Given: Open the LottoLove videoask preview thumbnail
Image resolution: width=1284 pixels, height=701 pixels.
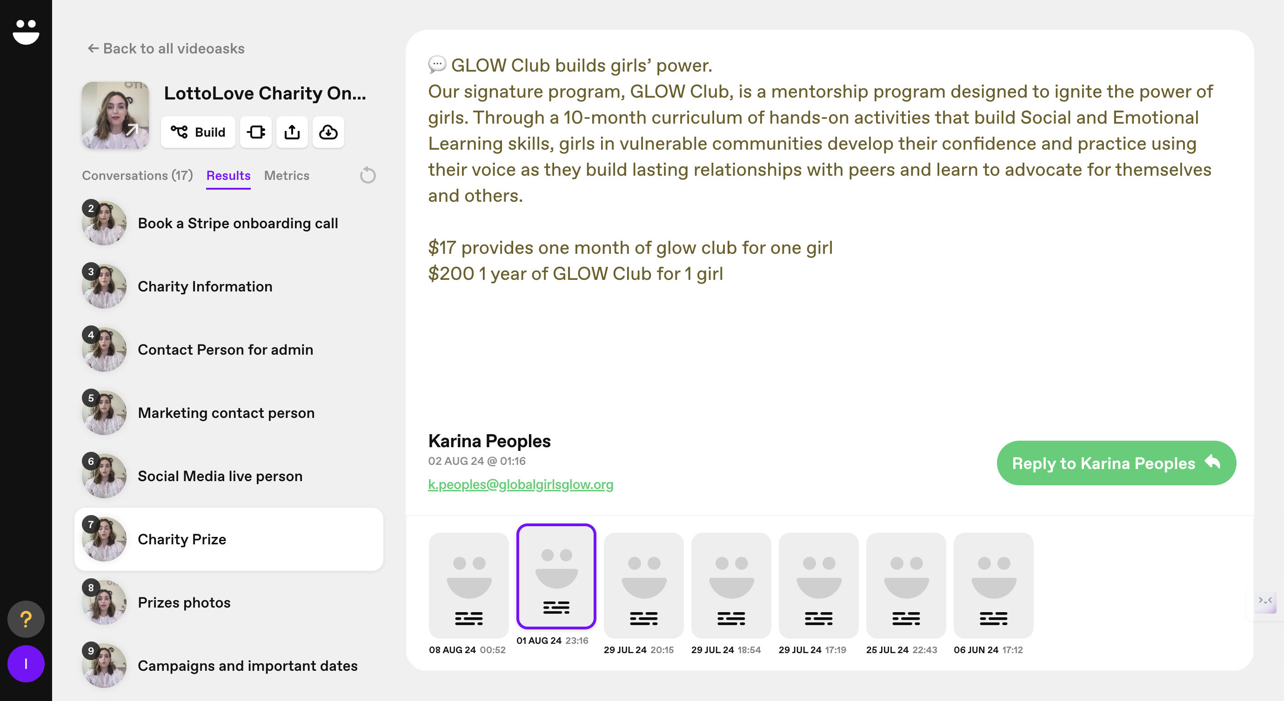Looking at the screenshot, I should click(115, 115).
